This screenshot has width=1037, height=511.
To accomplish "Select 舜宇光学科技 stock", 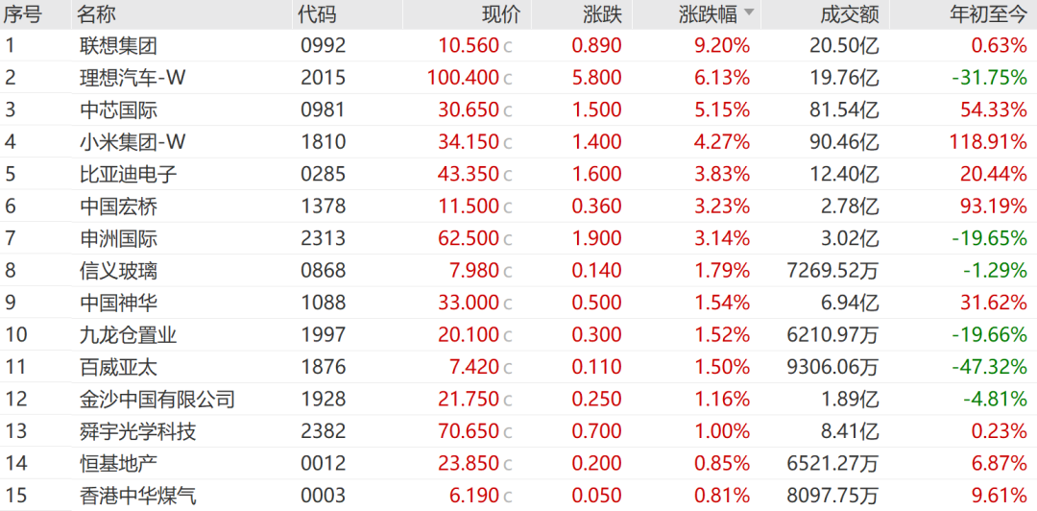I will (x=137, y=431).
